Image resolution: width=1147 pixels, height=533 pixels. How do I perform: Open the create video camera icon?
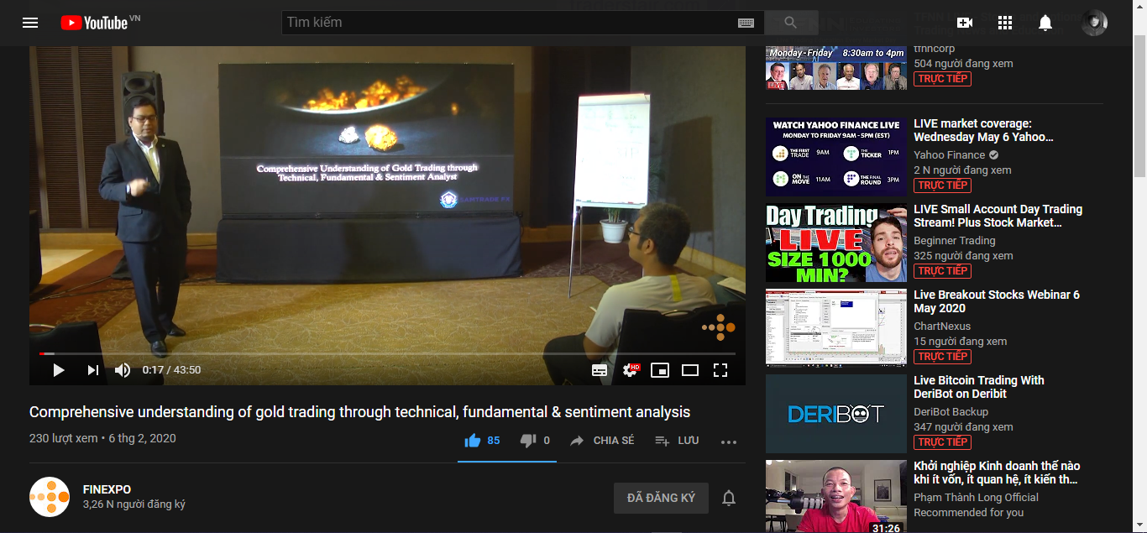click(x=965, y=23)
